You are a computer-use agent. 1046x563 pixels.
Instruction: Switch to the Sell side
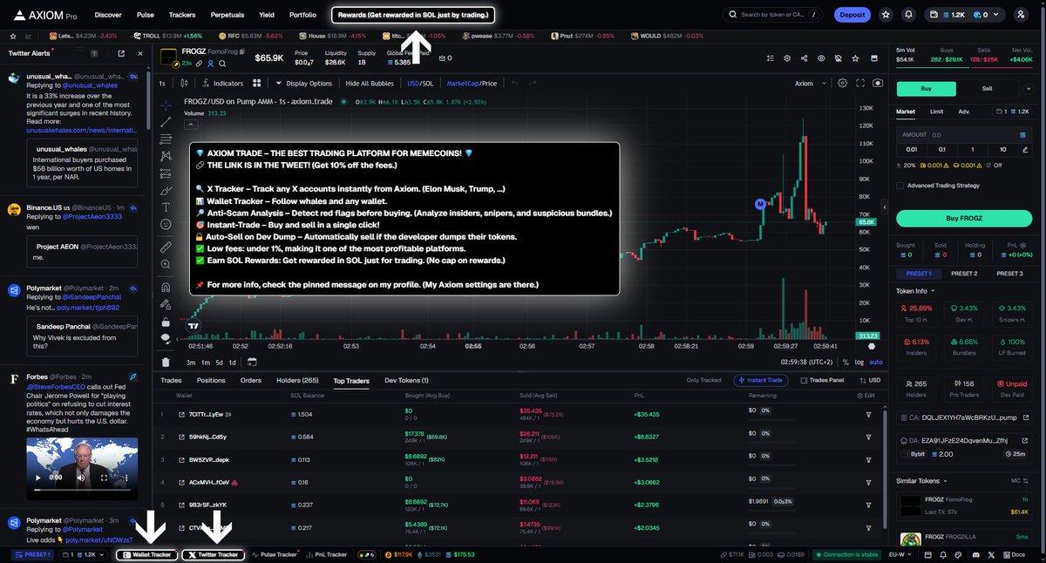click(988, 89)
